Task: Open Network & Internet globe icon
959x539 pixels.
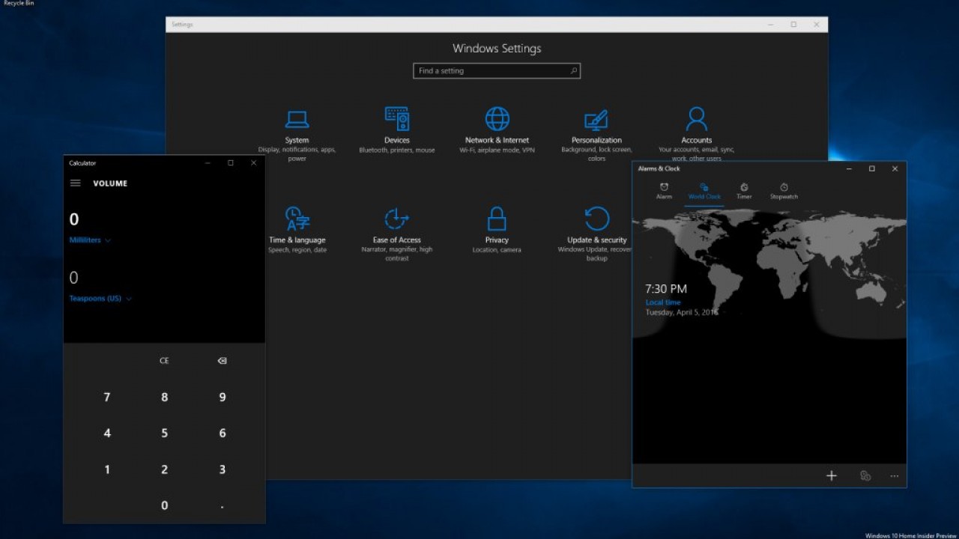Action: click(x=497, y=119)
